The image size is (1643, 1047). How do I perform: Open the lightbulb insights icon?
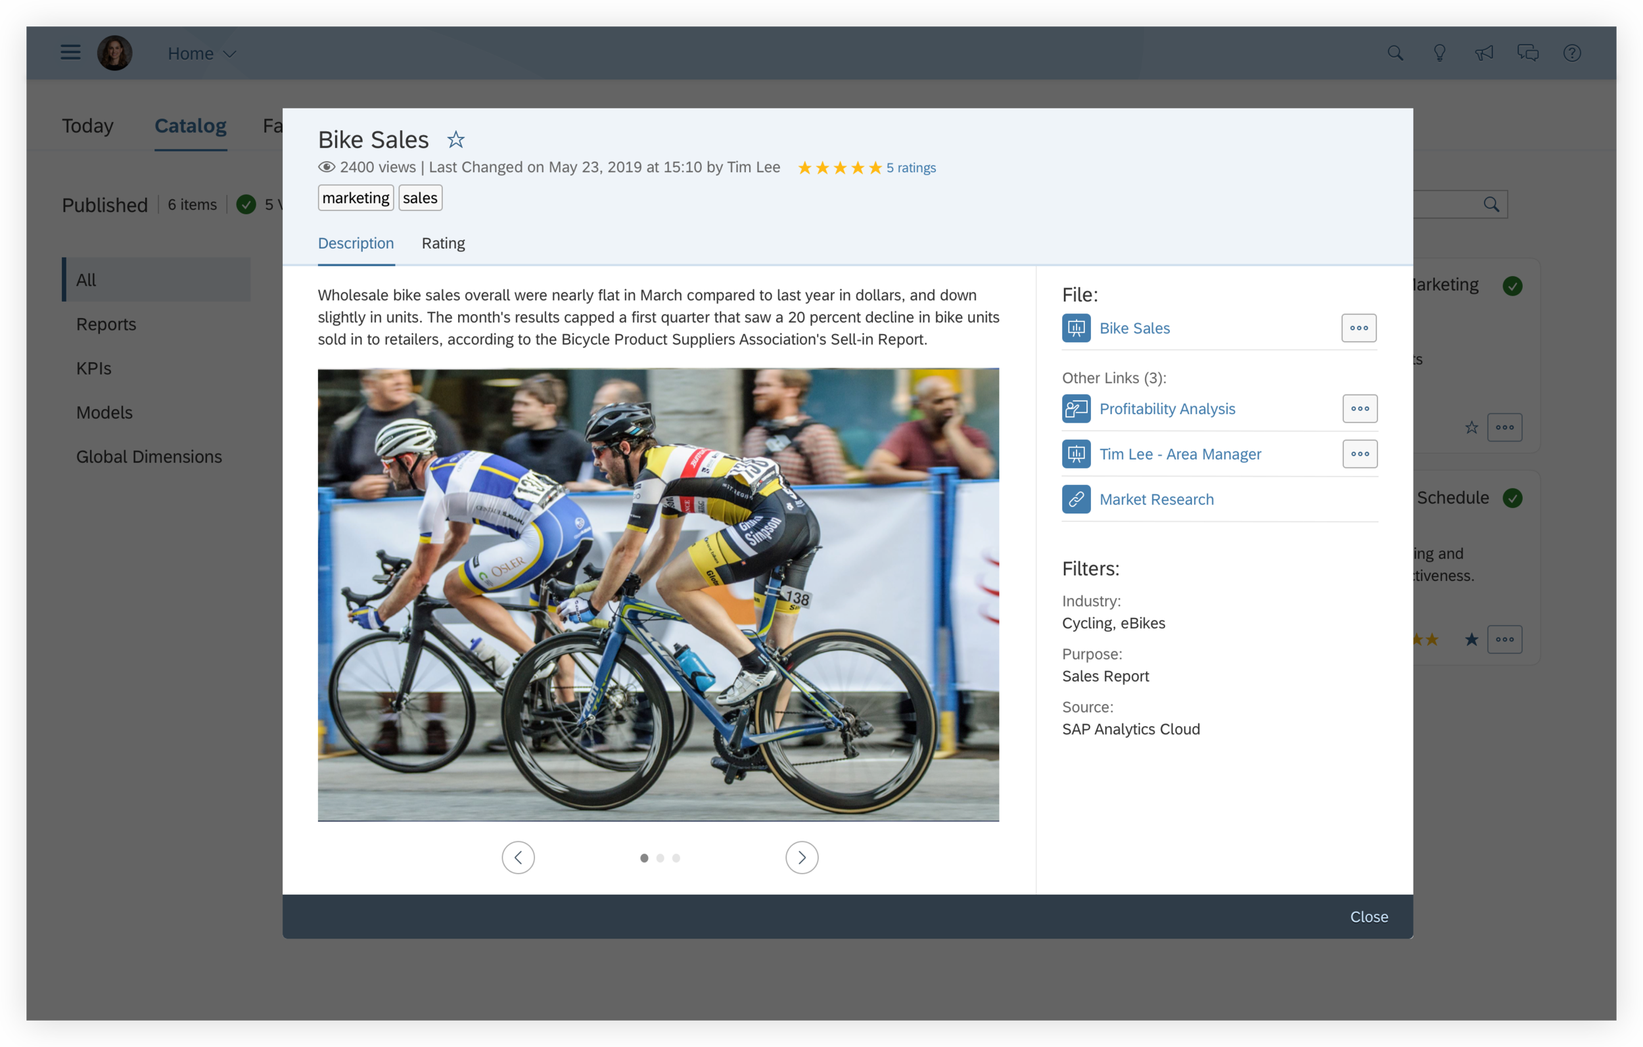(x=1439, y=53)
